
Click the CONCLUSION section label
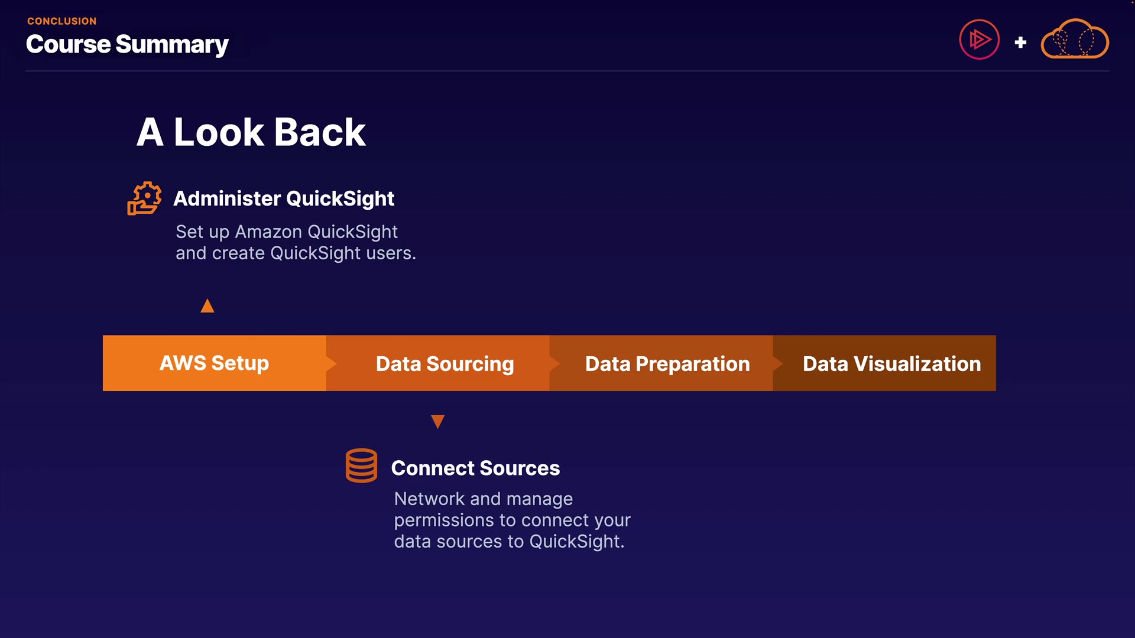pyautogui.click(x=61, y=21)
